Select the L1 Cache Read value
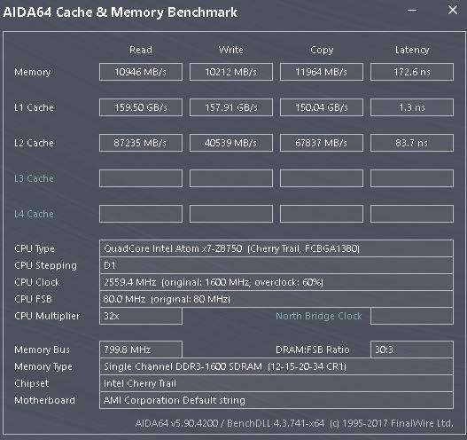The image size is (467, 440). pos(141,107)
